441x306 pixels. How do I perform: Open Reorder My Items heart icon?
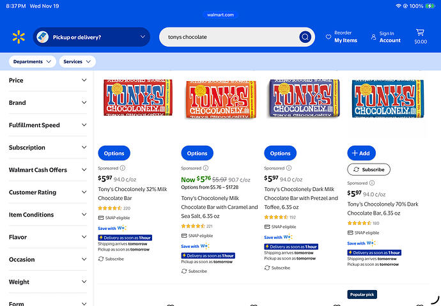[x=329, y=37]
